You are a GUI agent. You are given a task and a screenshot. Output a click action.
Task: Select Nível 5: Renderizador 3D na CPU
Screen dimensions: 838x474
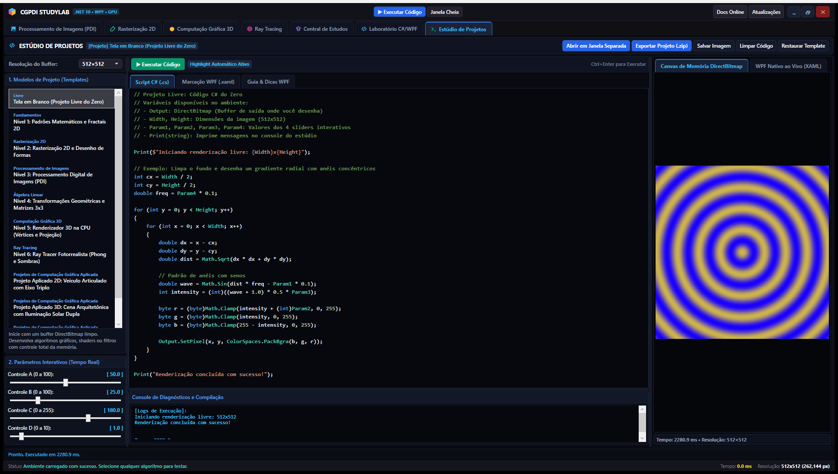[x=62, y=228]
